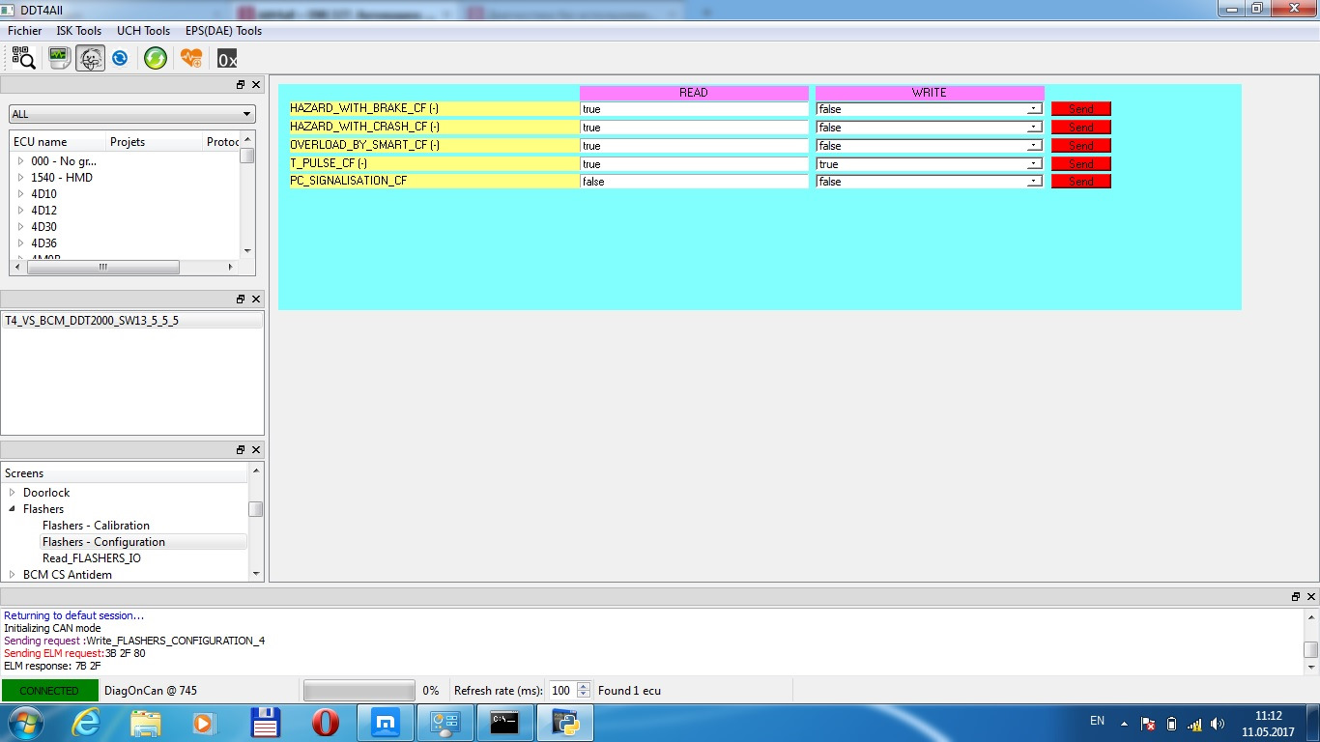This screenshot has width=1320, height=742.
Task: Click the floppy disk taskbar icon
Action: pyautogui.click(x=265, y=723)
